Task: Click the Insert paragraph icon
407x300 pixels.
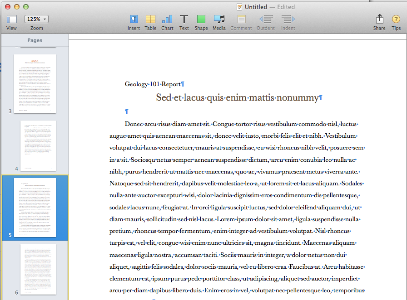Action: [x=134, y=19]
